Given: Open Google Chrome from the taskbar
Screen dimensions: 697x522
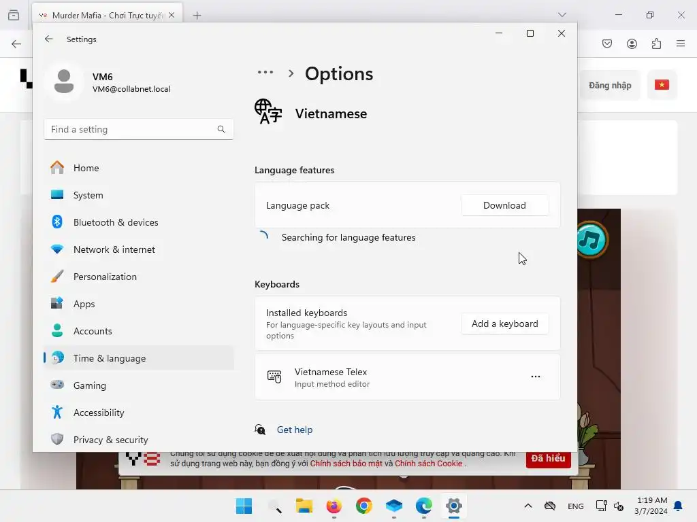Looking at the screenshot, I should [364, 506].
